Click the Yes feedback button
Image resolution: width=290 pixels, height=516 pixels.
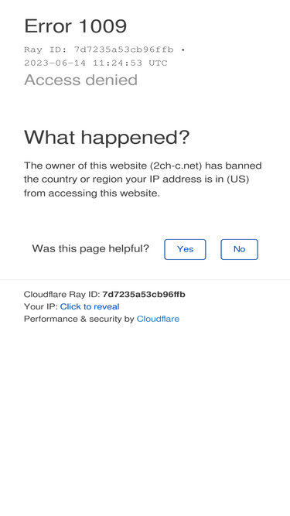[x=185, y=249]
